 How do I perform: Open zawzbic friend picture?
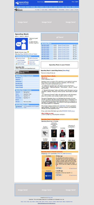pos(63,145)
